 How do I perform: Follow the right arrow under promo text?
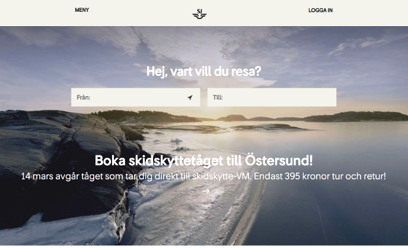pyautogui.click(x=206, y=191)
